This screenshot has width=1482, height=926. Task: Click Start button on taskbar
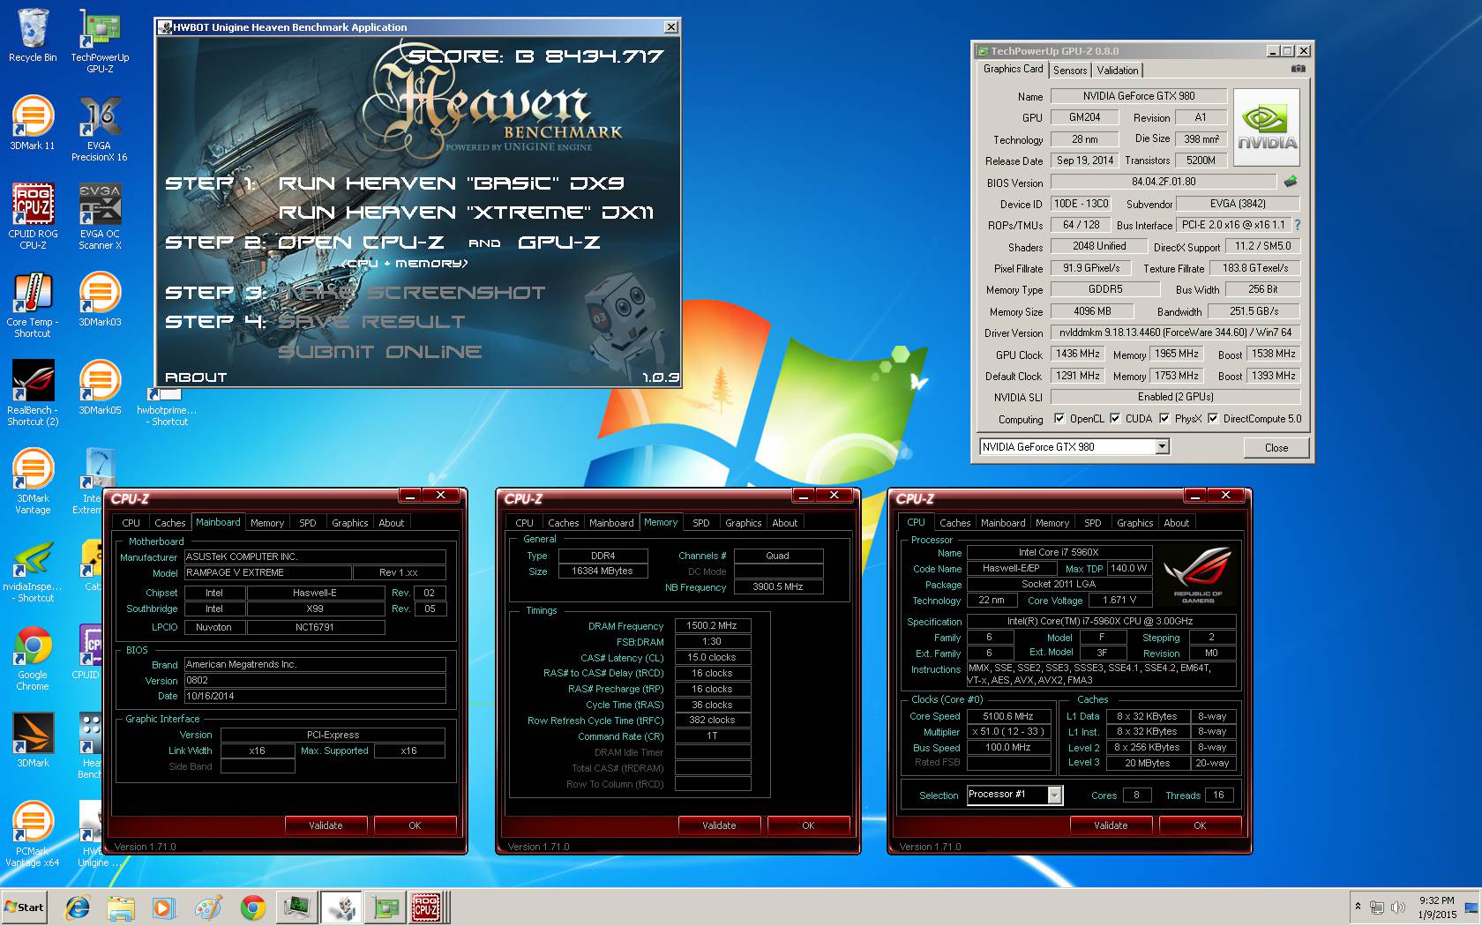point(25,907)
